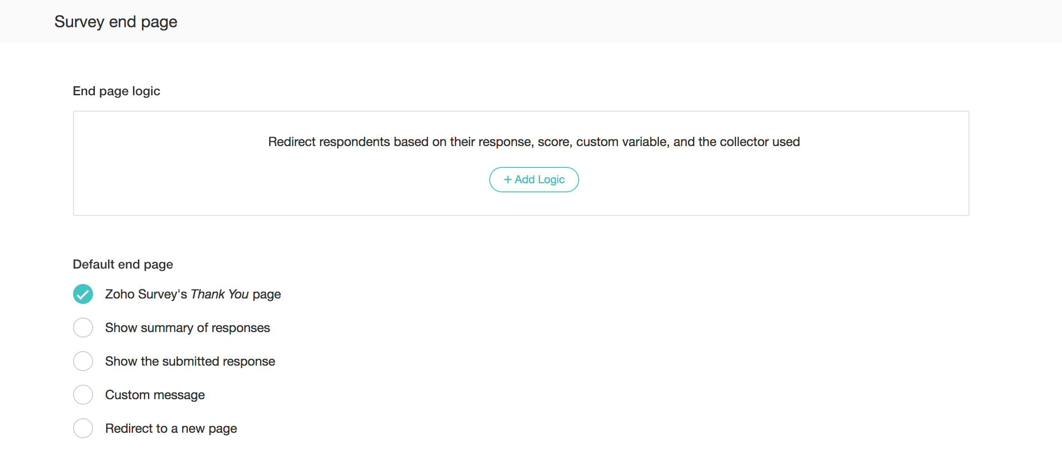Click the "End page logic" heading
The image size is (1062, 460).
pyautogui.click(x=117, y=91)
